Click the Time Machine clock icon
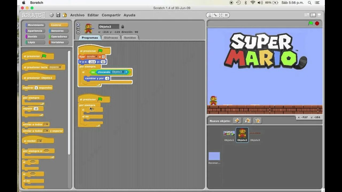The image size is (342, 192). [x=238, y=3]
